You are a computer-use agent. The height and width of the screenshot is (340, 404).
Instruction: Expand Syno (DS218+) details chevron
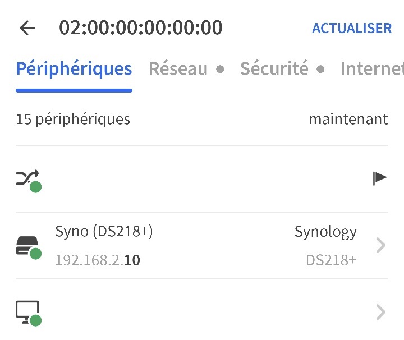381,245
